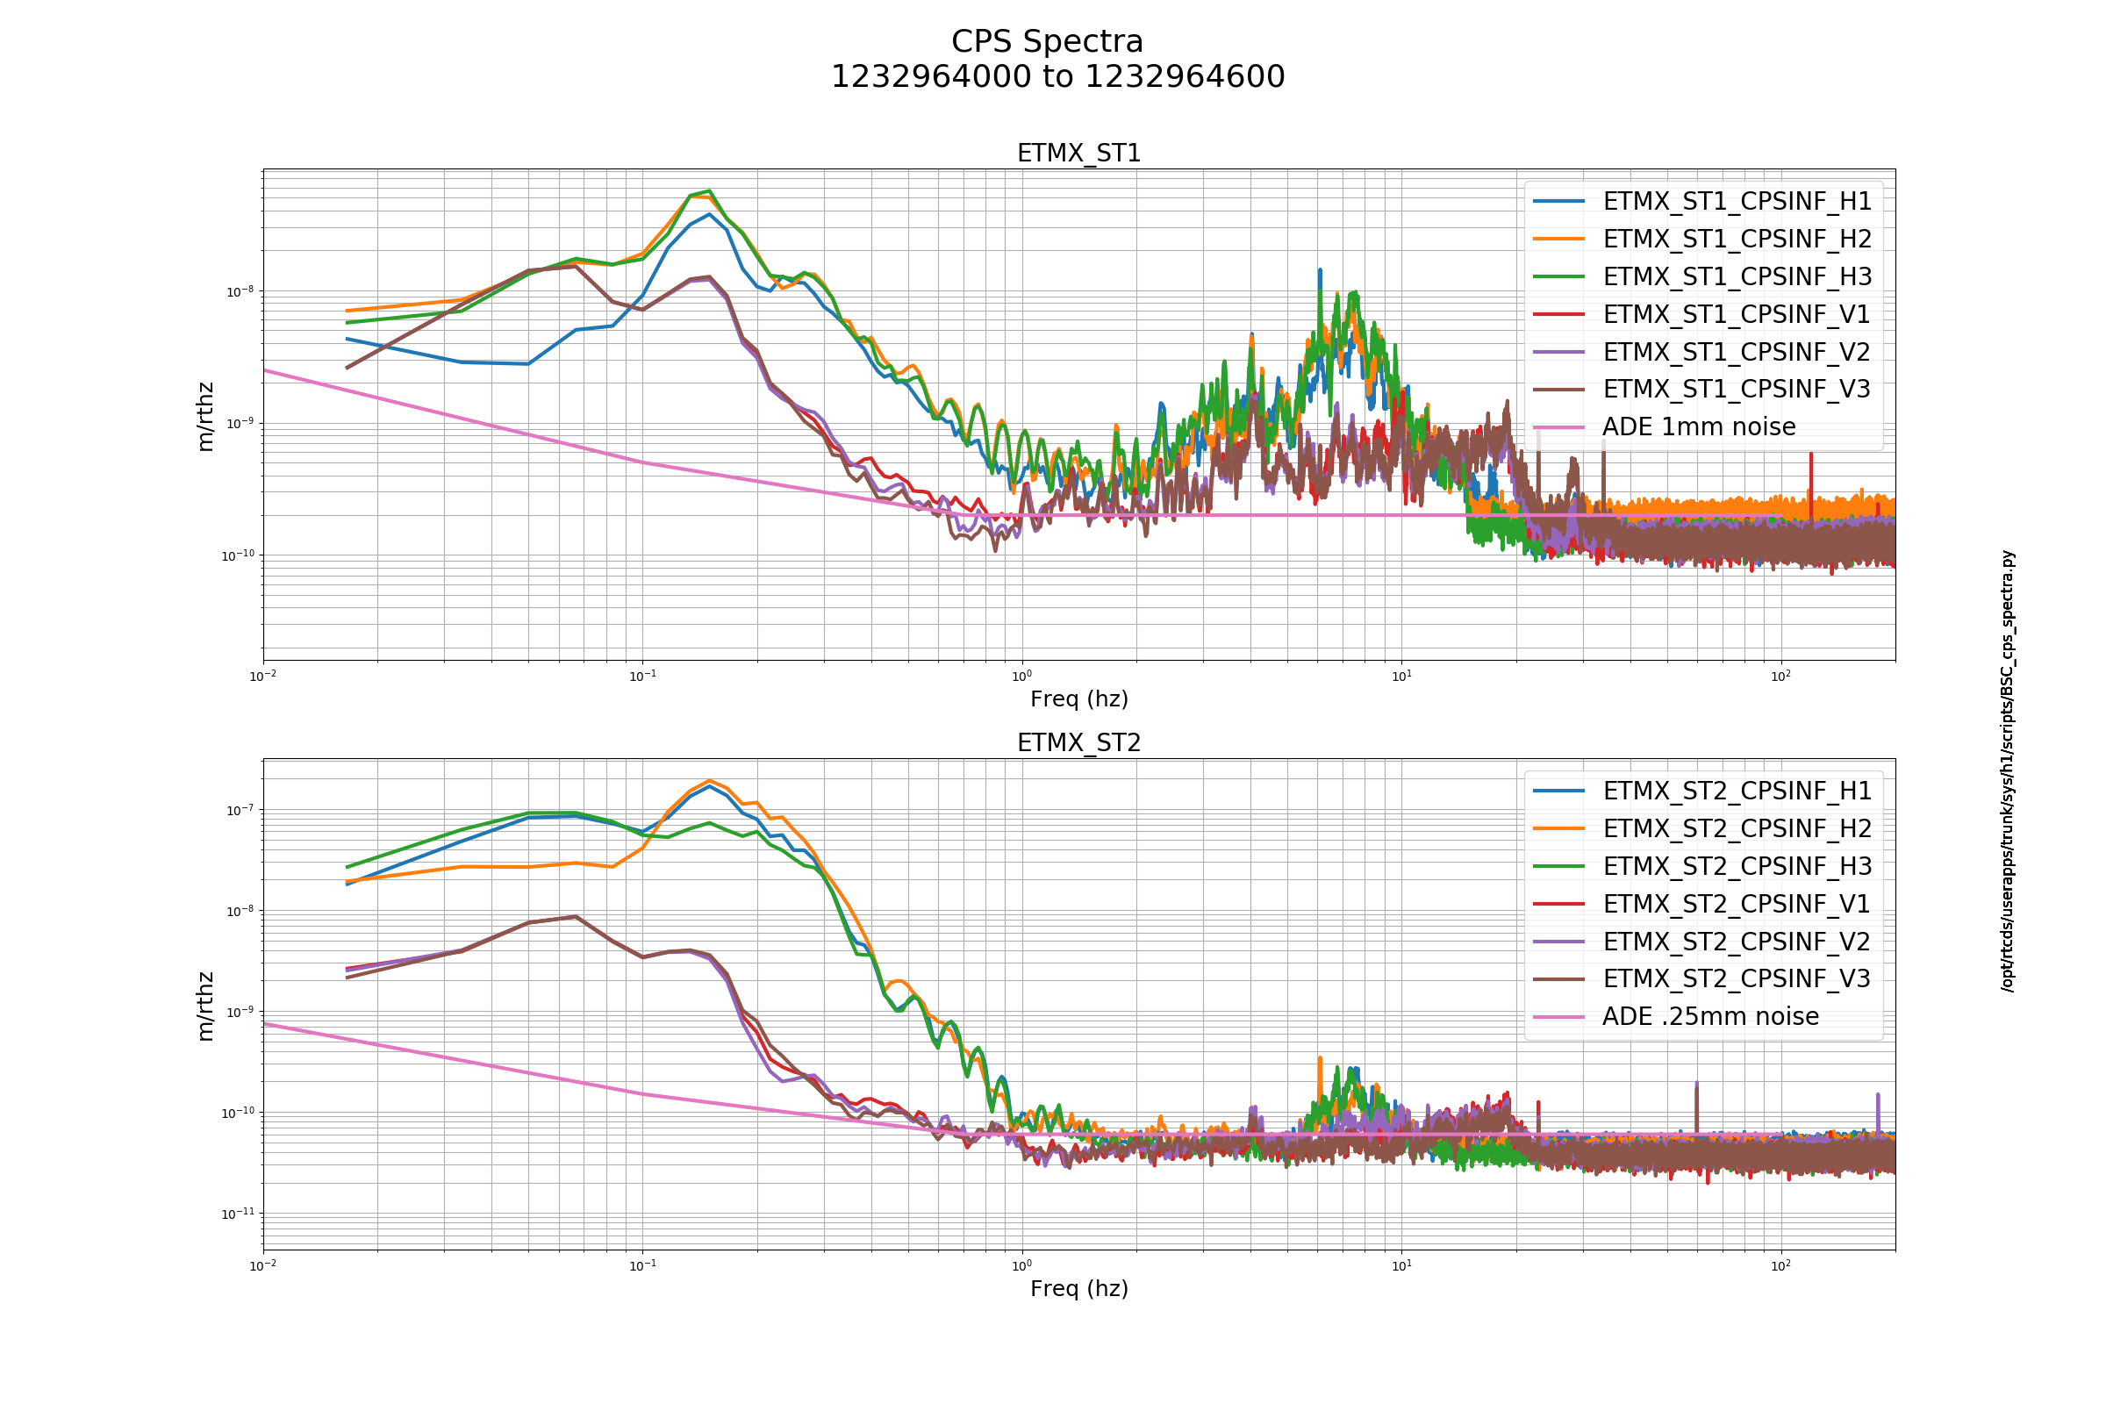This screenshot has height=1404, width=2106.
Task: Select legend entry ETMX_ST1_CPSINF_V1
Action: click(1737, 314)
